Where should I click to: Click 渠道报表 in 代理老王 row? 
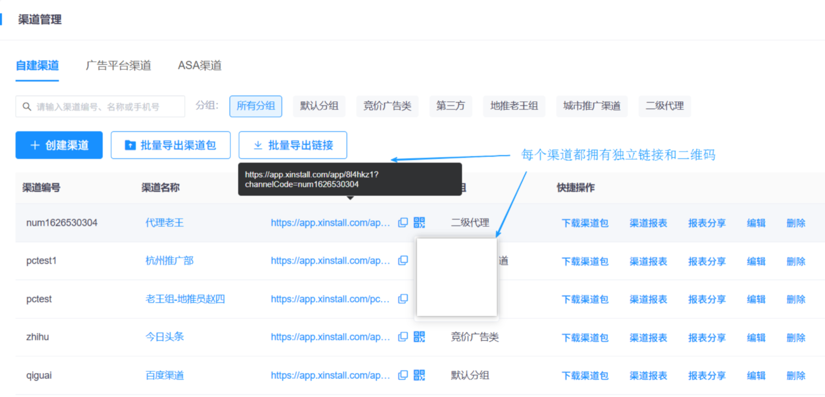point(648,223)
